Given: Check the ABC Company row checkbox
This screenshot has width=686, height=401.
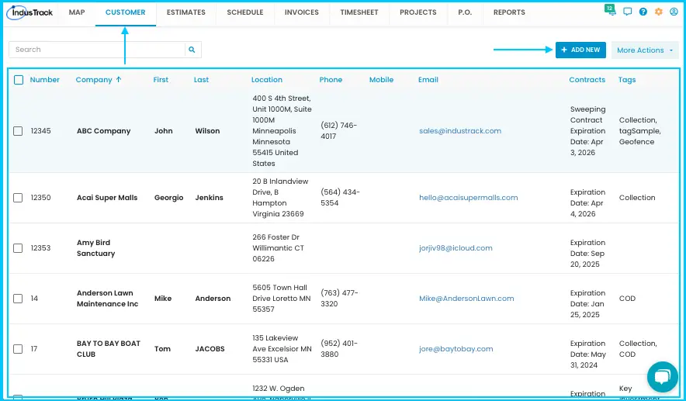Looking at the screenshot, I should coord(18,131).
